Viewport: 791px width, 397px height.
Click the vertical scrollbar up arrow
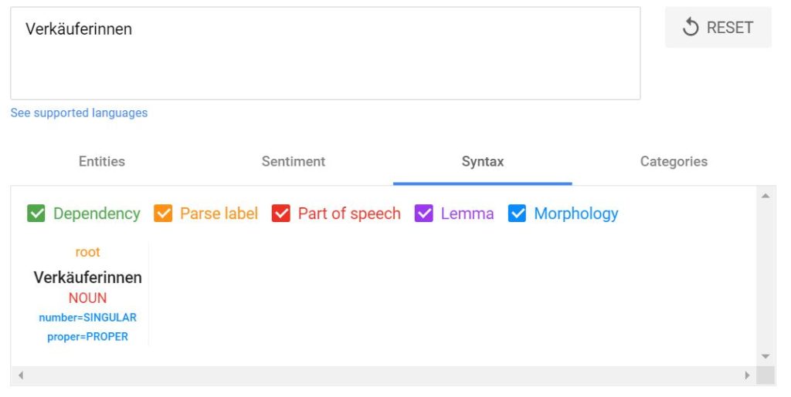tap(766, 196)
